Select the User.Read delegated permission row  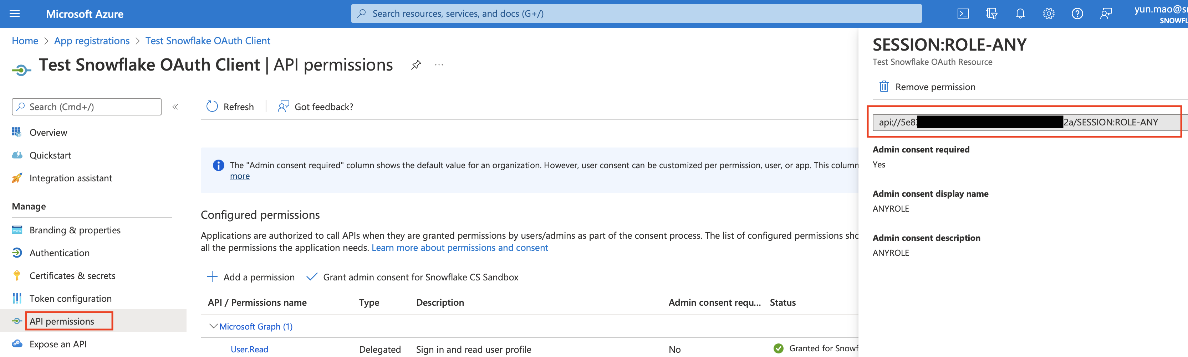point(249,349)
